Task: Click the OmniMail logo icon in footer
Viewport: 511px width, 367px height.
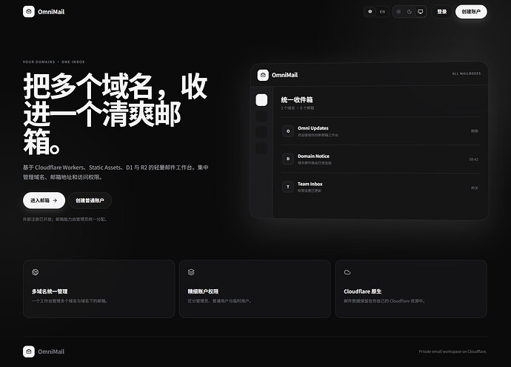Action: 29,351
